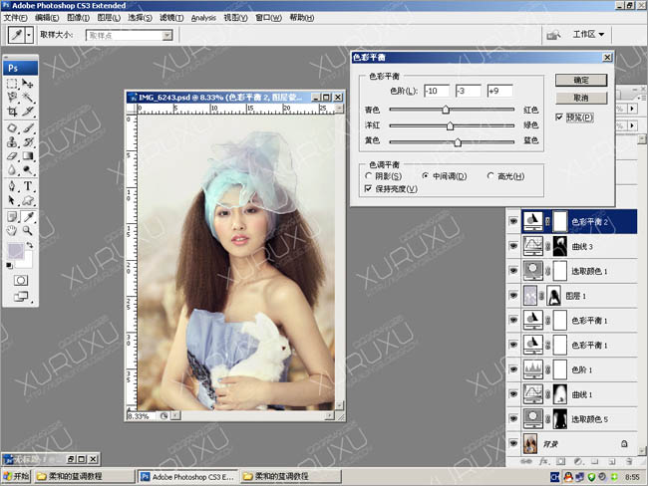Click the first 色阶 input field (-10)
The image size is (648, 486).
click(435, 92)
